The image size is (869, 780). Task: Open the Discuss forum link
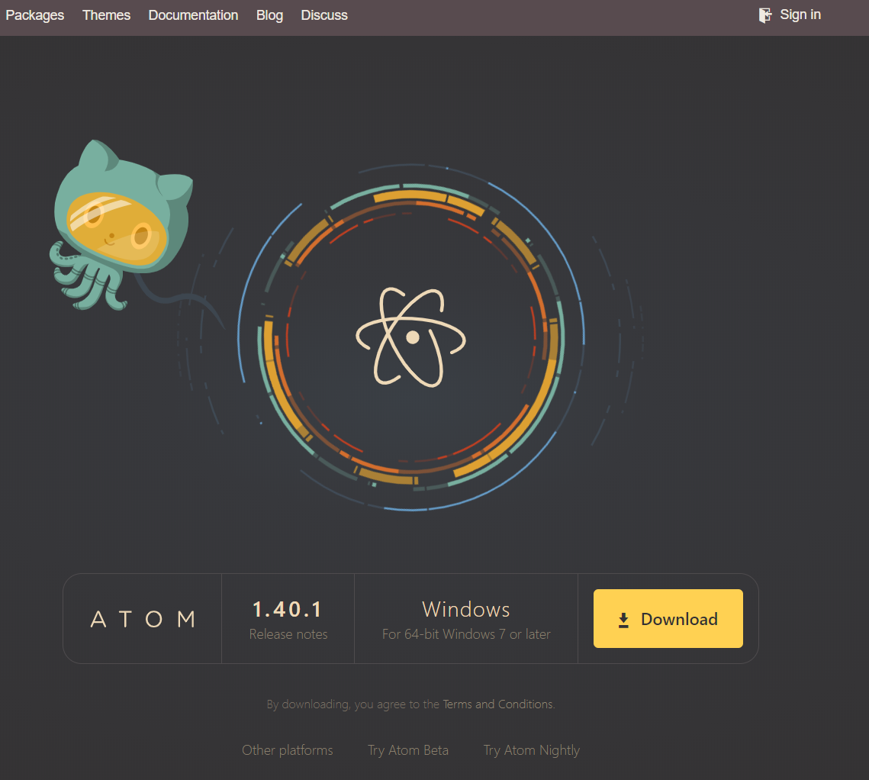pos(324,15)
